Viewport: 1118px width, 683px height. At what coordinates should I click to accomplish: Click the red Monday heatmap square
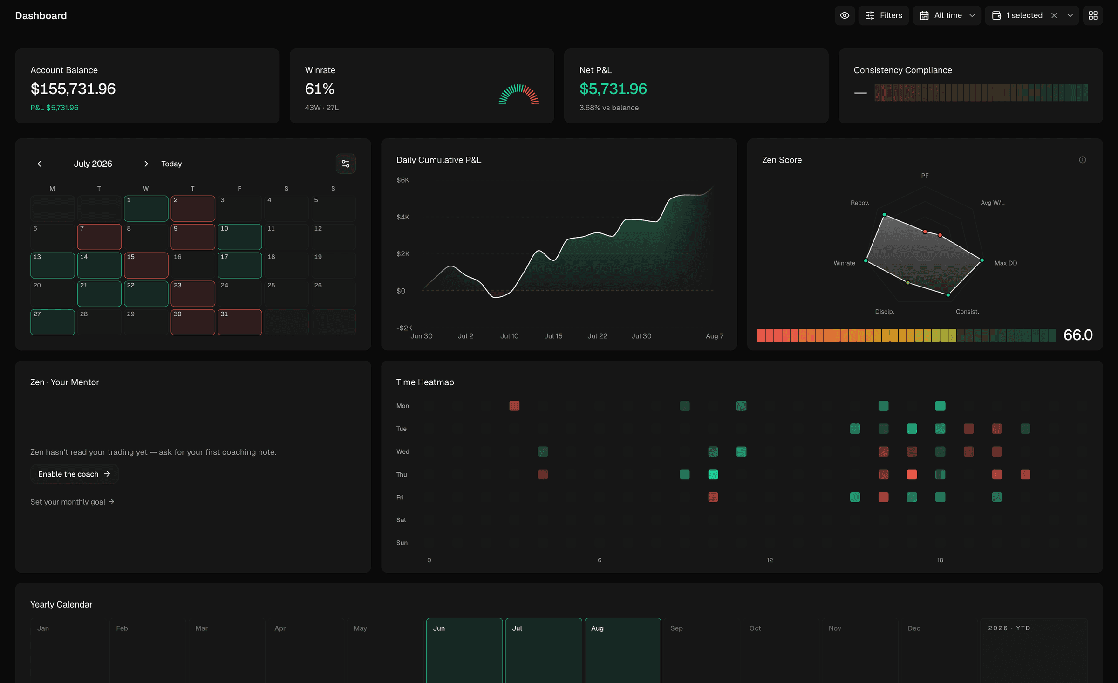coord(514,406)
